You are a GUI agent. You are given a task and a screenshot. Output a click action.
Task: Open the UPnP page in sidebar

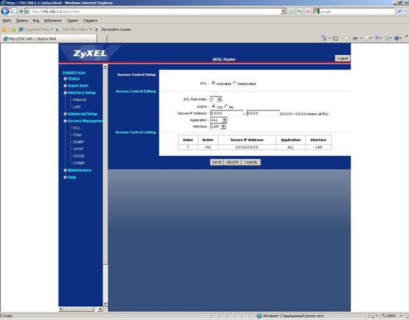(78, 149)
